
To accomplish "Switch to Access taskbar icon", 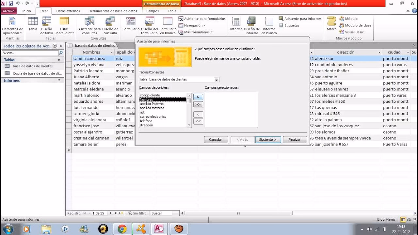I will (x=159, y=229).
